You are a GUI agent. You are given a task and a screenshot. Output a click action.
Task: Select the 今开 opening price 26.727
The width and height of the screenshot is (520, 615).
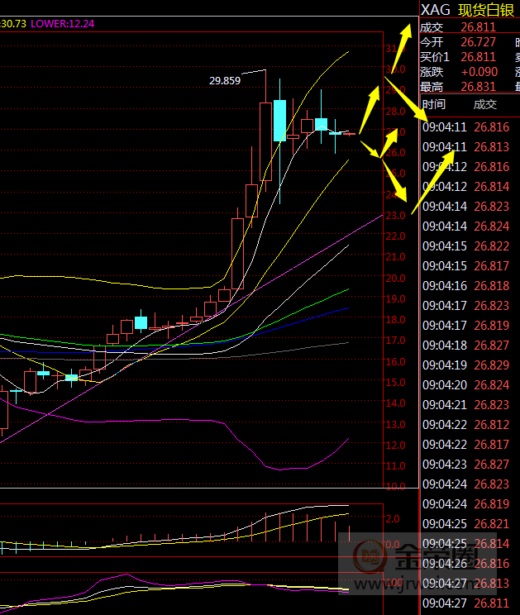[x=479, y=42]
